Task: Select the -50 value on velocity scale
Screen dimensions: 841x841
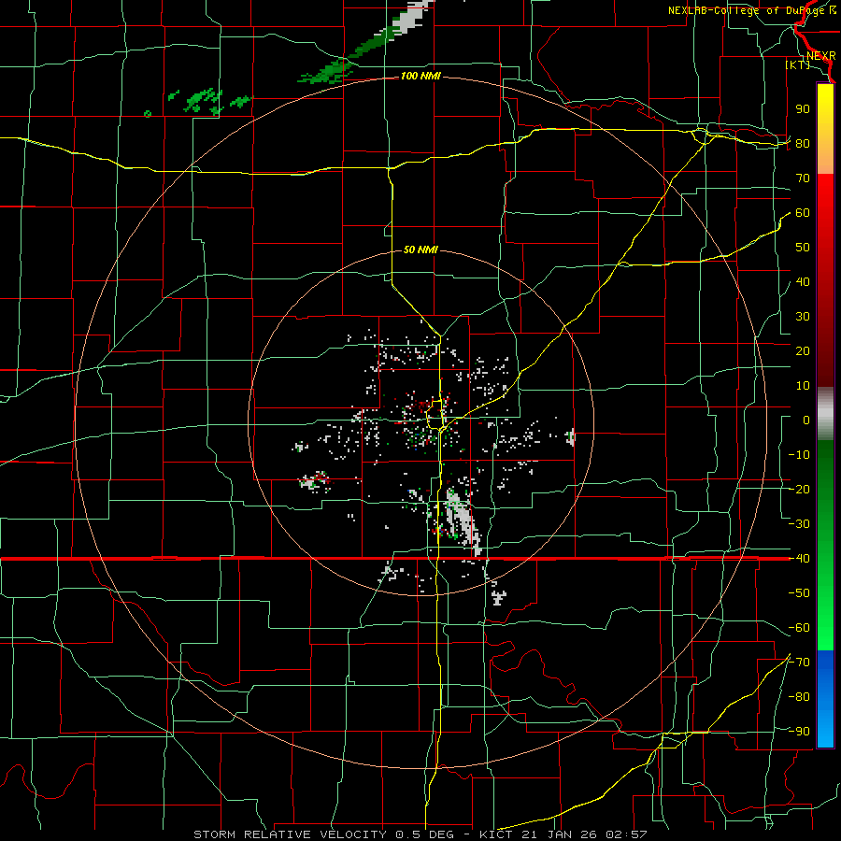Action: [x=799, y=593]
